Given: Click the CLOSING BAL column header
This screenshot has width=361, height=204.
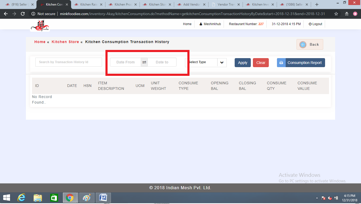Looking at the screenshot, I should point(247,86).
